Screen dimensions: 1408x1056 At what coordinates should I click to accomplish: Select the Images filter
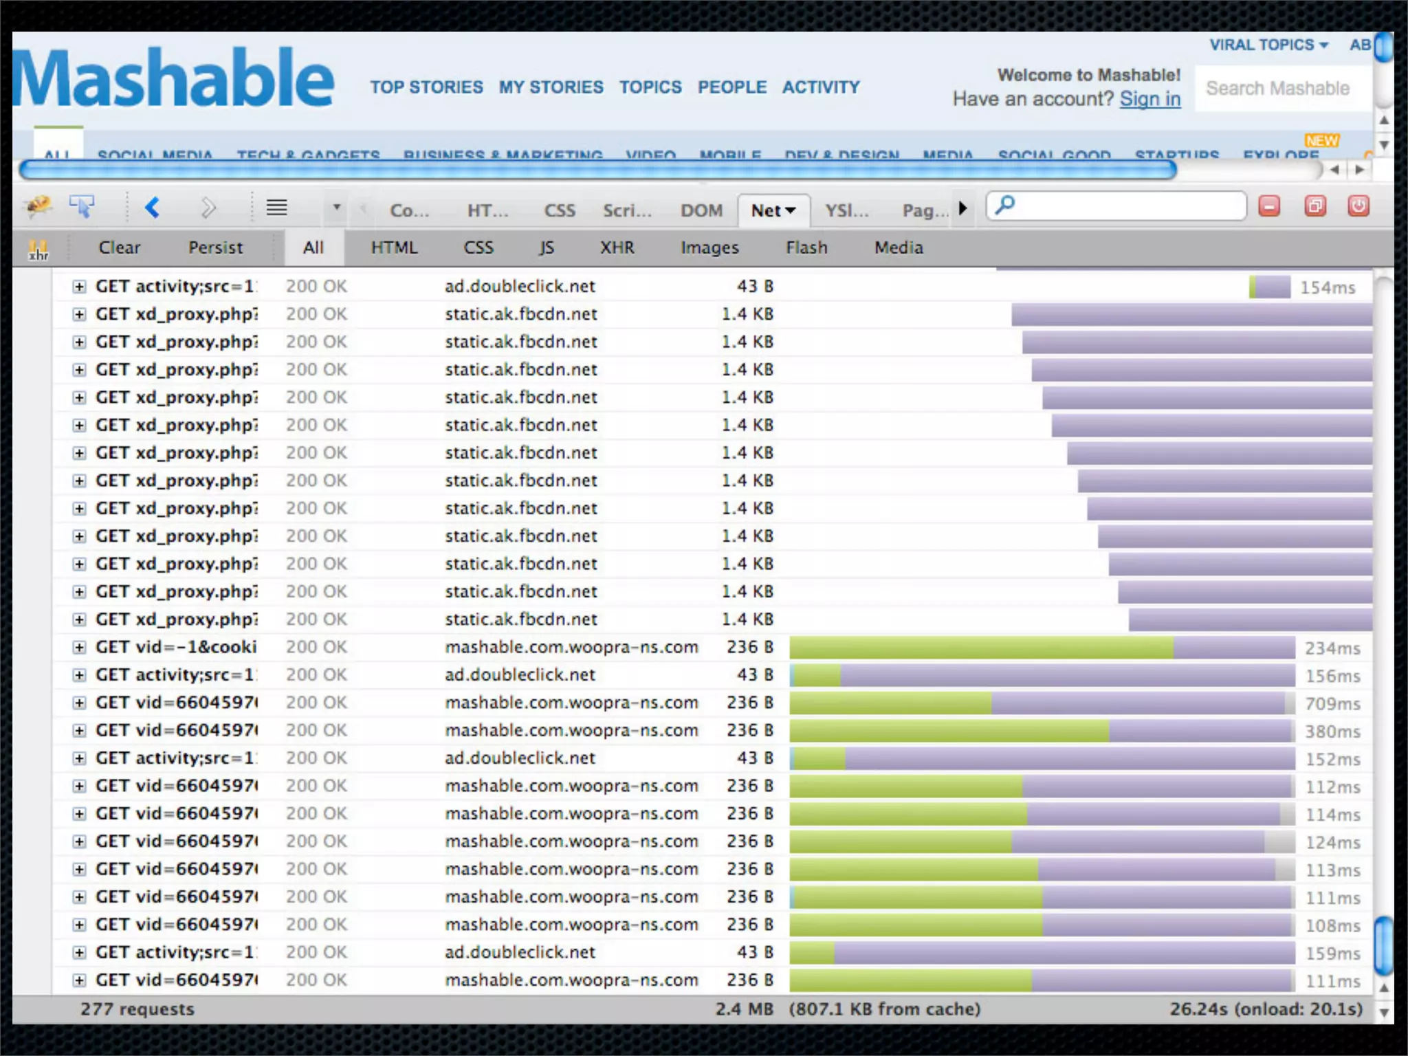coord(709,247)
